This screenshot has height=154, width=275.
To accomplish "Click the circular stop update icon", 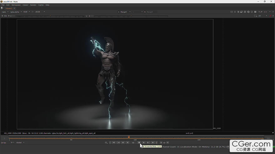I will coord(252,12).
